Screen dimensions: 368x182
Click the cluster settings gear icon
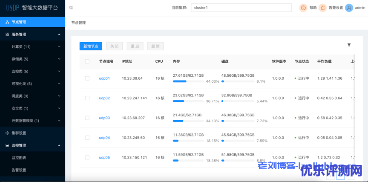coord(7,133)
